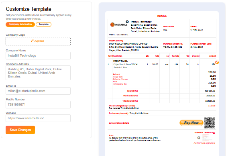Remove the signature image using its X icon

(199, 138)
